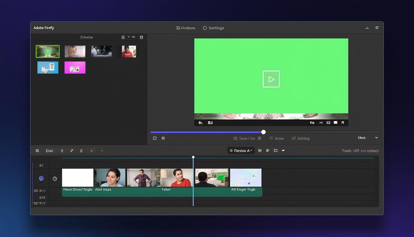Select the white blank clip in the timeline
Image resolution: width=414 pixels, height=237 pixels.
pos(78,177)
